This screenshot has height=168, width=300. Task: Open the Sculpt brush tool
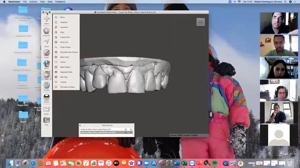46,54
